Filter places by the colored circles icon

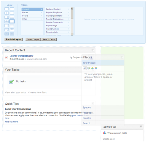[x=96, y=68]
